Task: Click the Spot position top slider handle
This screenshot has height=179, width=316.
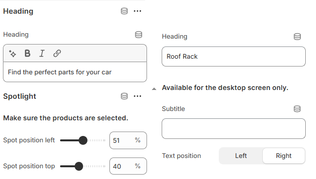Action: click(79, 166)
